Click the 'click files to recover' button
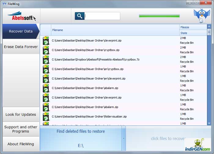The image size is (214, 154). click(168, 139)
